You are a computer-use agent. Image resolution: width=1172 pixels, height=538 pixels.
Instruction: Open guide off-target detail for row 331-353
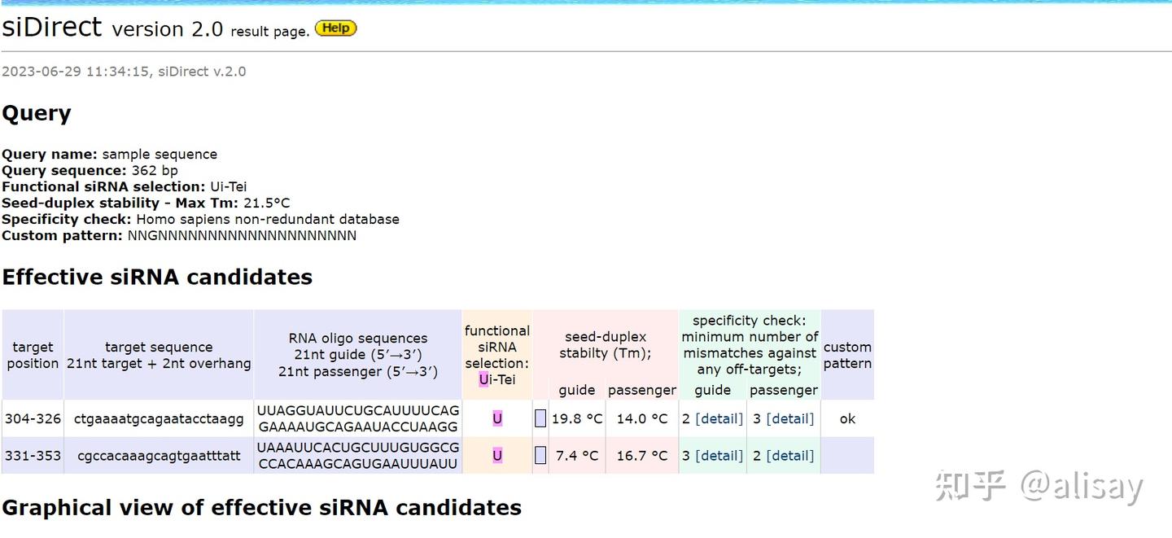(719, 456)
